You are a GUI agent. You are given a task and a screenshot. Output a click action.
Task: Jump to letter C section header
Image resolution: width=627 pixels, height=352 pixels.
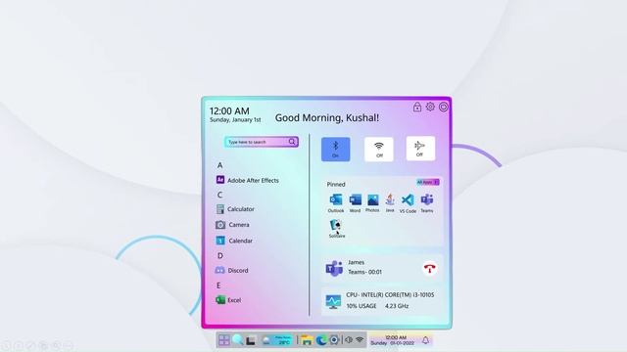coord(219,195)
